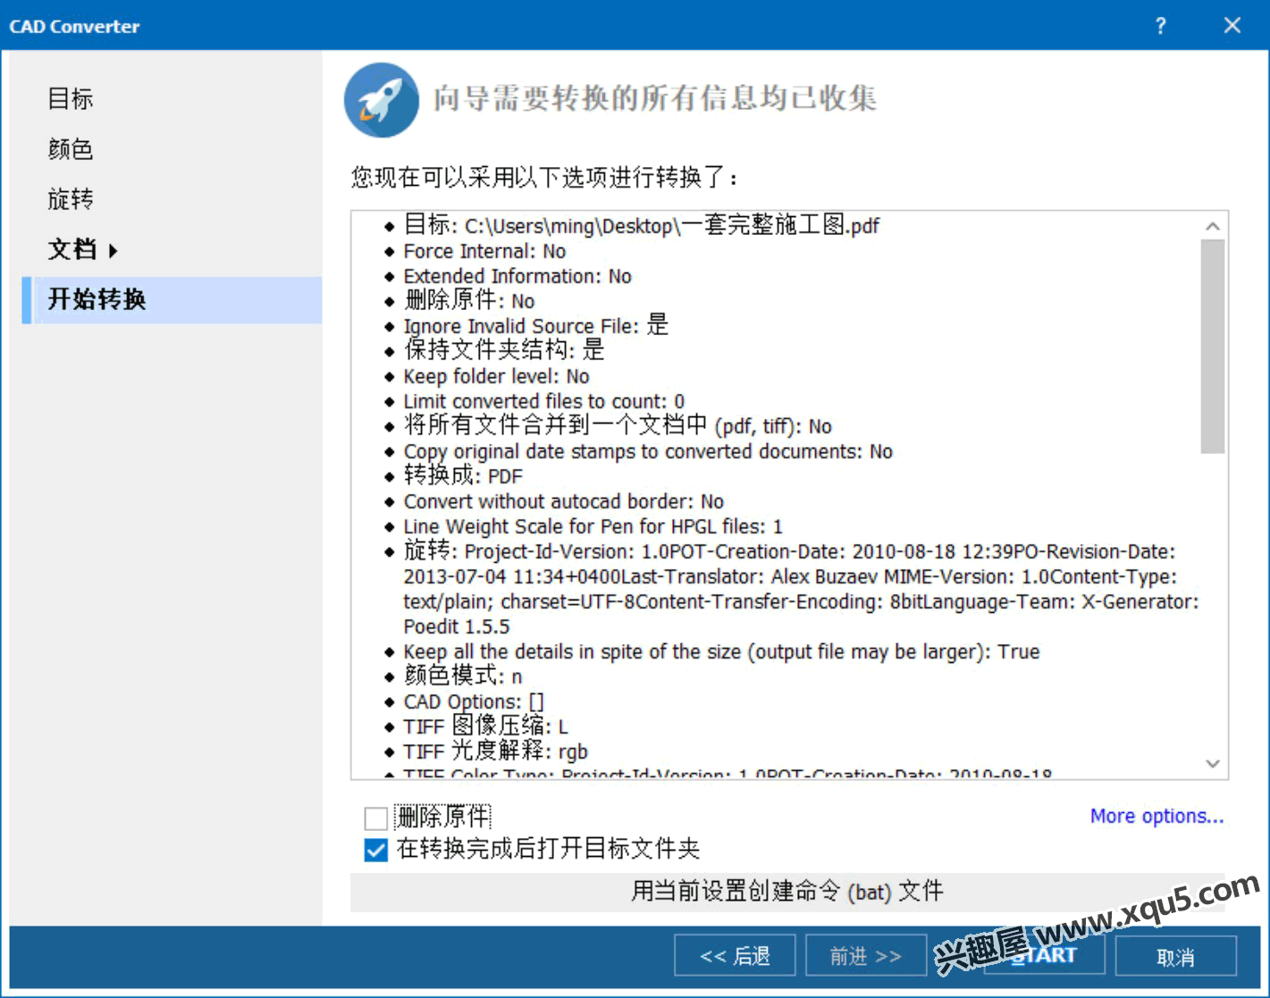Switch to the 颜色 page
The width and height of the screenshot is (1270, 998).
(71, 148)
